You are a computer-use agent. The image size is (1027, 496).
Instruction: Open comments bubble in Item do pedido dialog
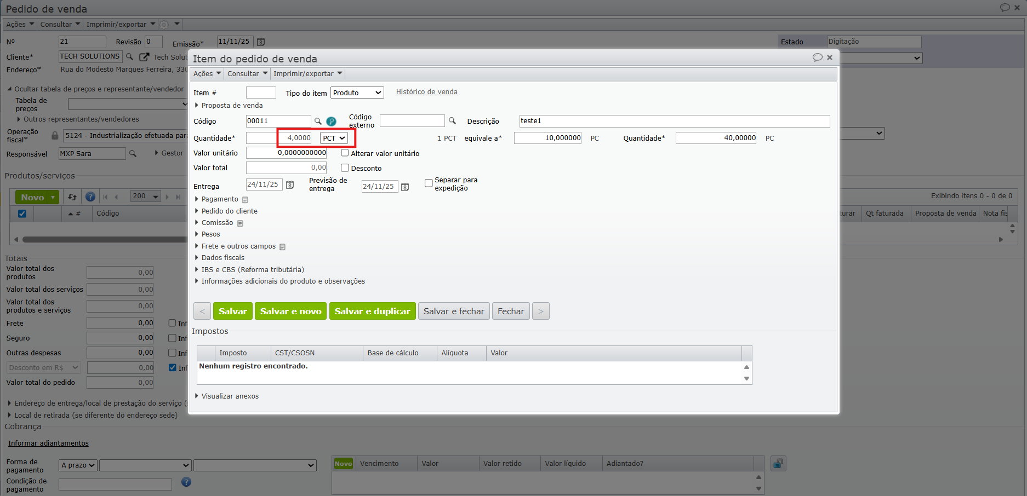point(817,57)
